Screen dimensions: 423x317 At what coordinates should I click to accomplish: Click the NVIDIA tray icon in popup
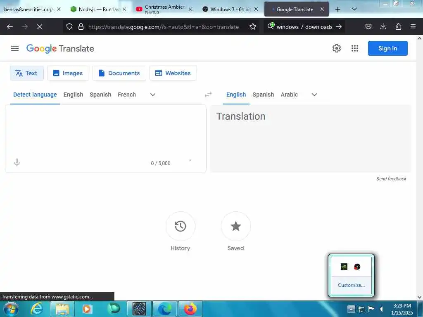[x=344, y=267]
